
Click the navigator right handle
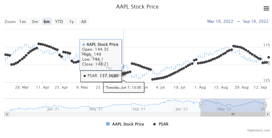(x=265, y=105)
